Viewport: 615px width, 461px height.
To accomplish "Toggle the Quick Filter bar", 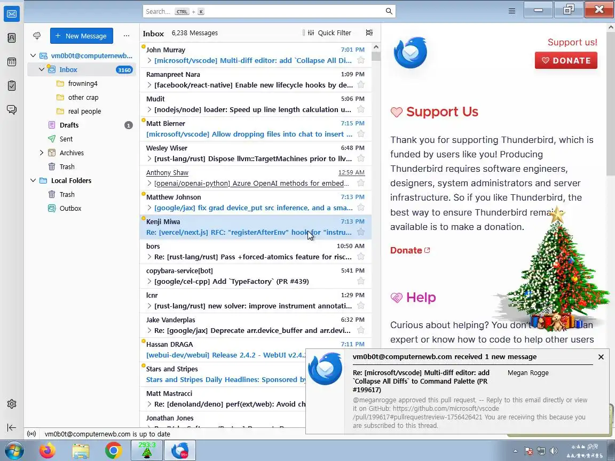I will [x=329, y=33].
